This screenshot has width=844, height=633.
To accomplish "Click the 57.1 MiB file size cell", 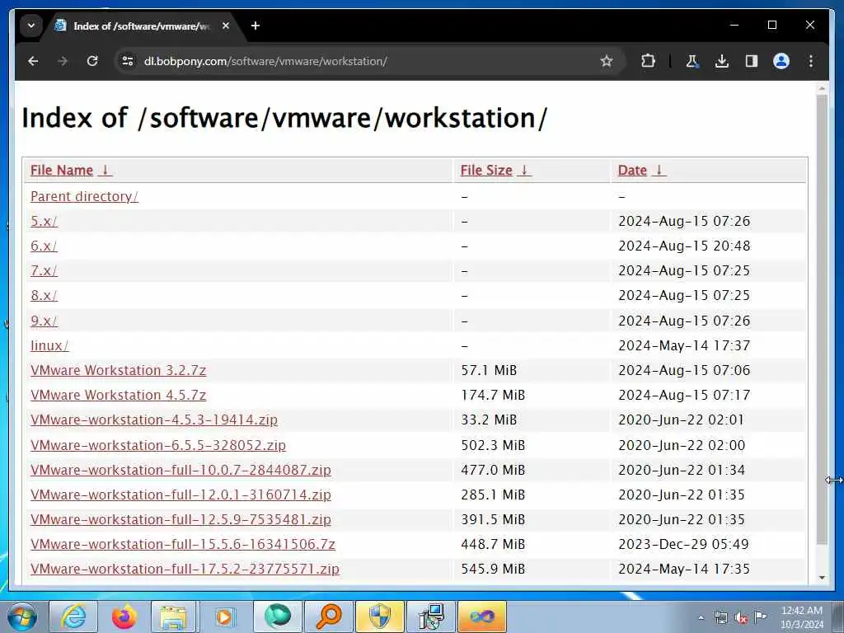I will (489, 370).
